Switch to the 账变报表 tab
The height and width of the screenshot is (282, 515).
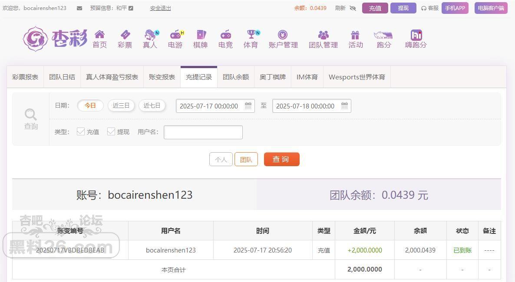click(x=162, y=77)
